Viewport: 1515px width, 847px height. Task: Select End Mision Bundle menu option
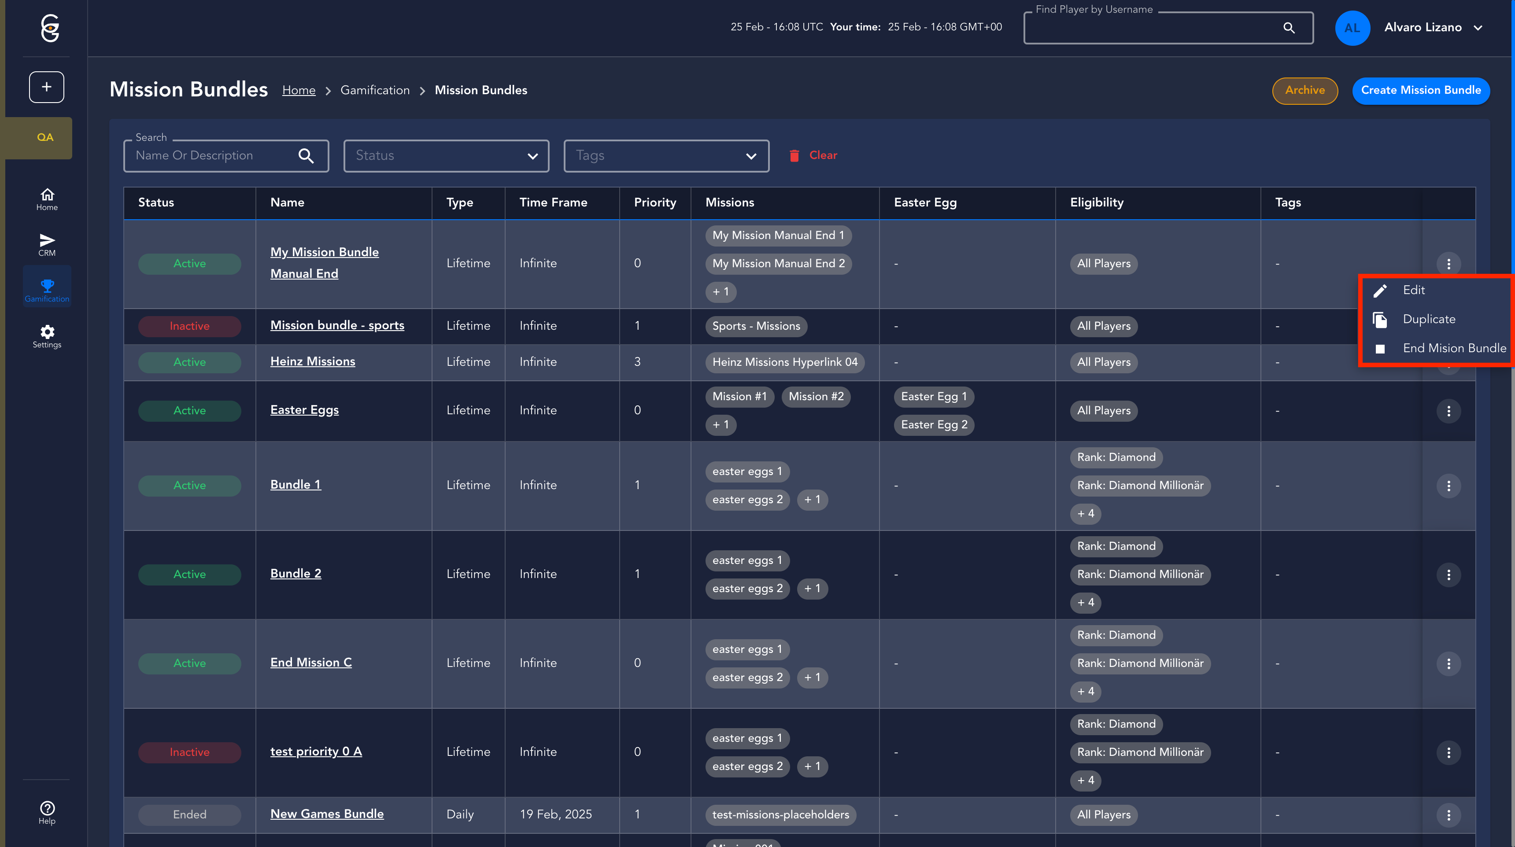click(1454, 349)
